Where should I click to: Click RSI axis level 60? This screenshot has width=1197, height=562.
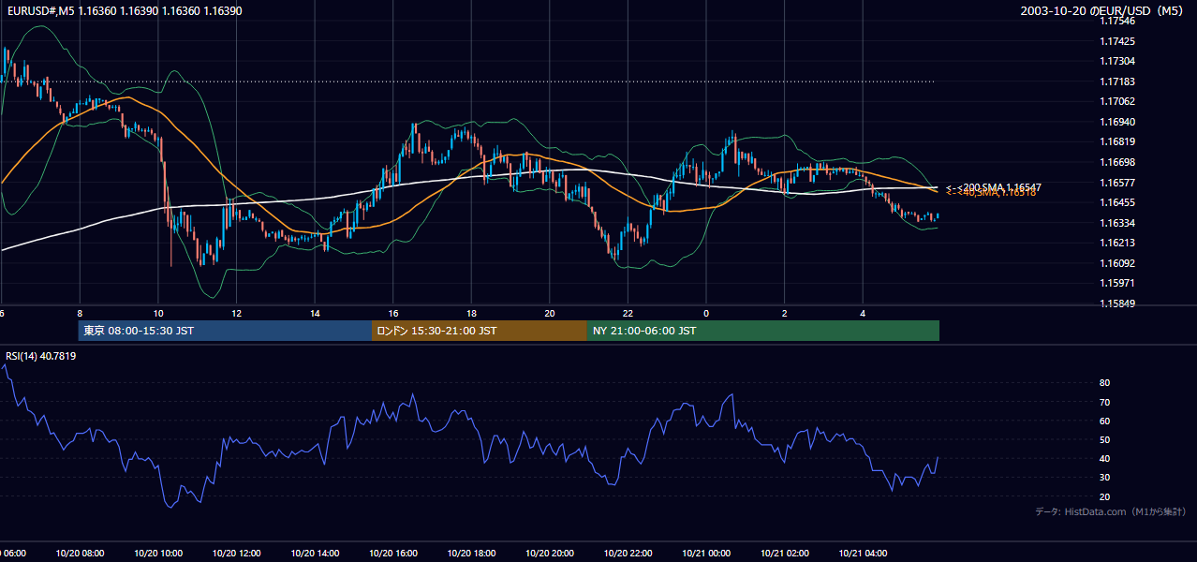1104,421
